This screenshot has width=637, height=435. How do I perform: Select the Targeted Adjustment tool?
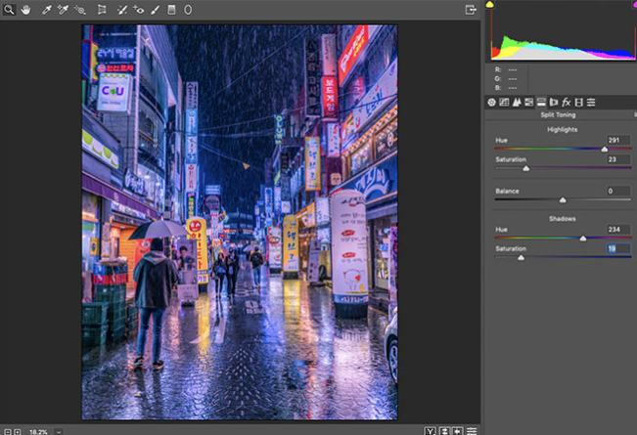79,10
